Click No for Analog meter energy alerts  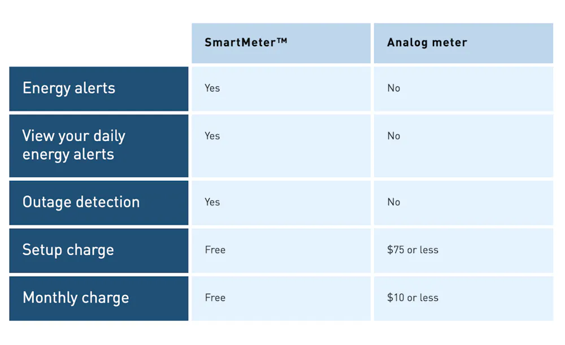[x=393, y=88]
